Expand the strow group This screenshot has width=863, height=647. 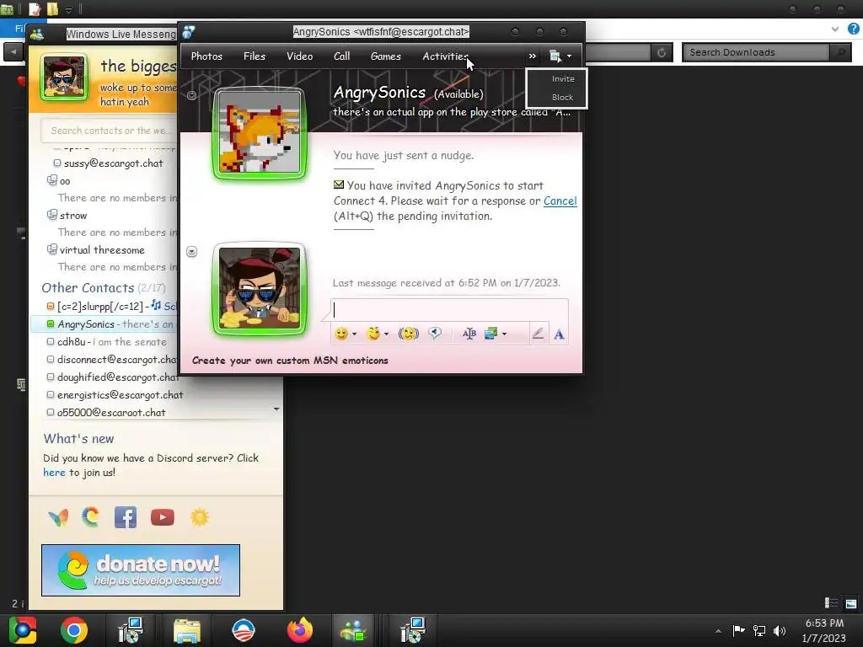[x=67, y=215]
